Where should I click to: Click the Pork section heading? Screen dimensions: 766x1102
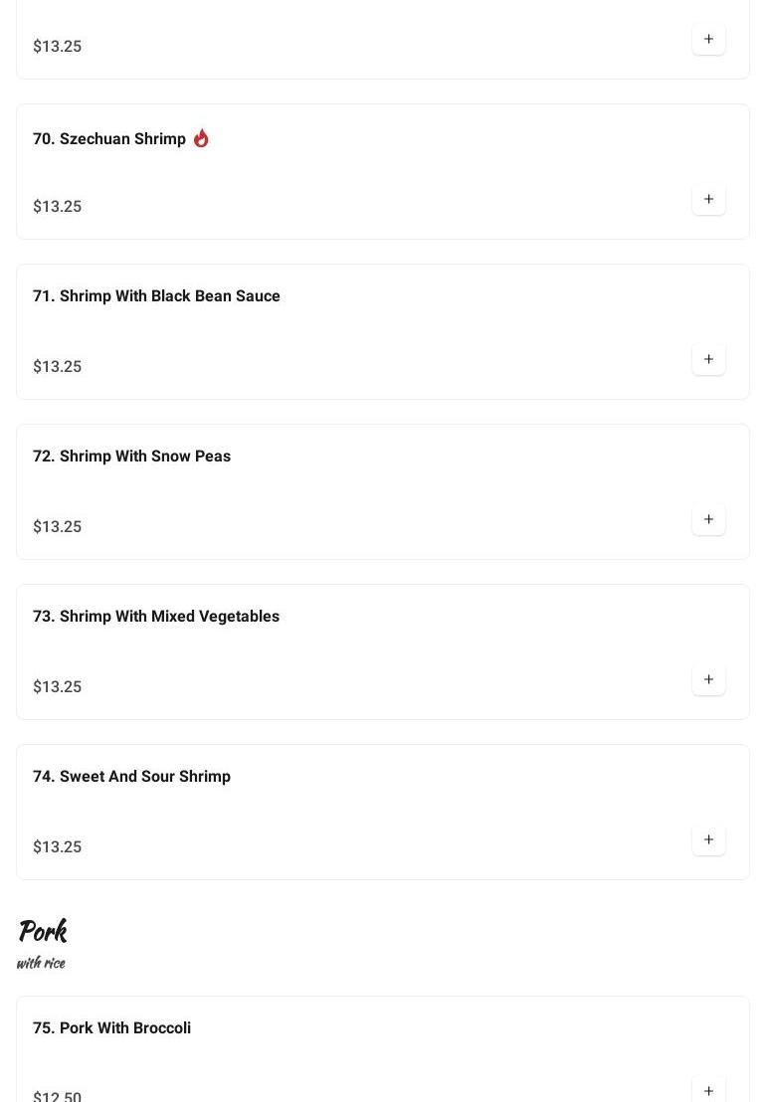(x=43, y=932)
